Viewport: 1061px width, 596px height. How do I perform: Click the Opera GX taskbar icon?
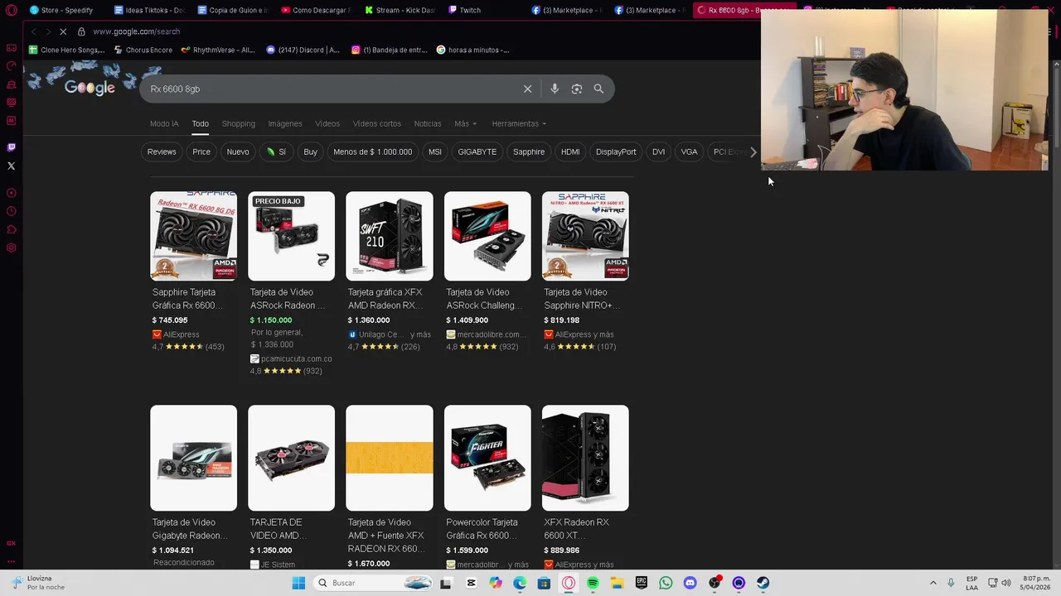[569, 583]
